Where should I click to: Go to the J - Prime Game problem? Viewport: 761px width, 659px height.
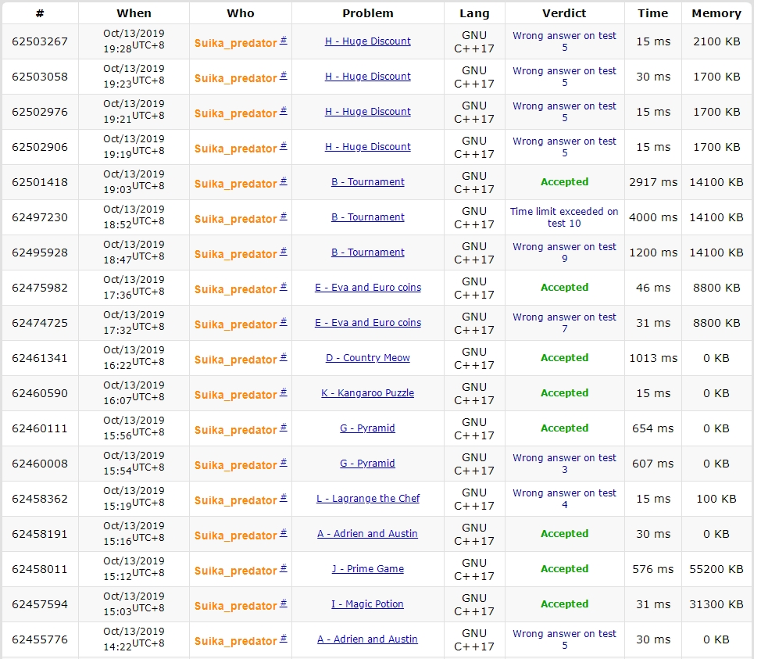tap(367, 569)
